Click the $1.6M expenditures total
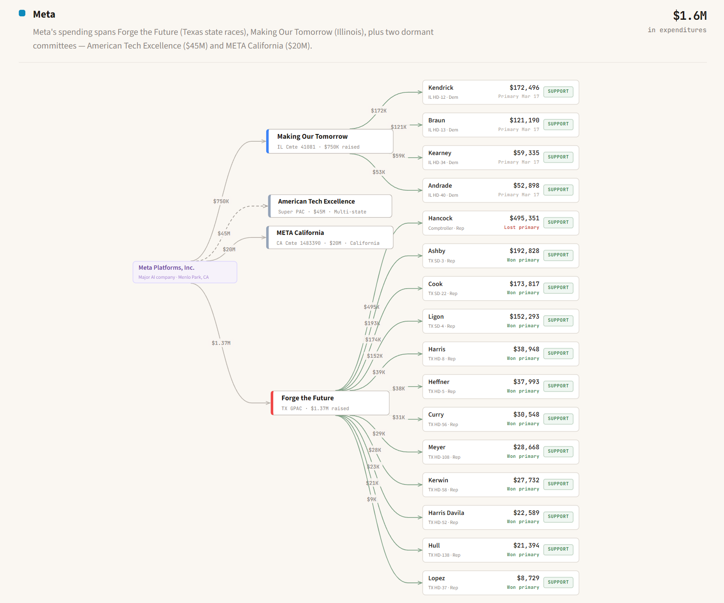This screenshot has height=603, width=724. [689, 16]
